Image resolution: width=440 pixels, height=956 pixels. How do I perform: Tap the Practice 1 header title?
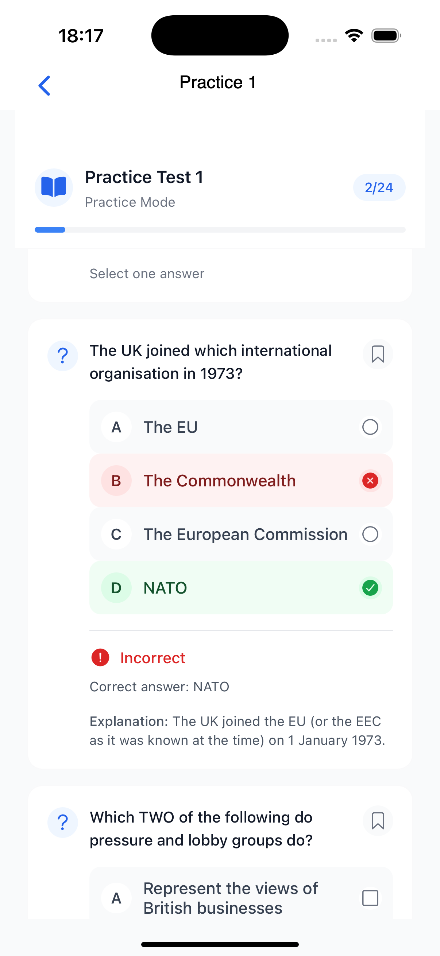click(218, 82)
